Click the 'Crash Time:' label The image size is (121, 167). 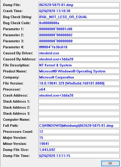(13, 11)
